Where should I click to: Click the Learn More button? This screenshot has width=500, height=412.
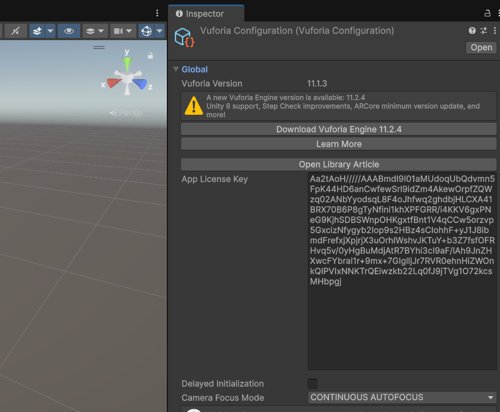click(x=339, y=144)
